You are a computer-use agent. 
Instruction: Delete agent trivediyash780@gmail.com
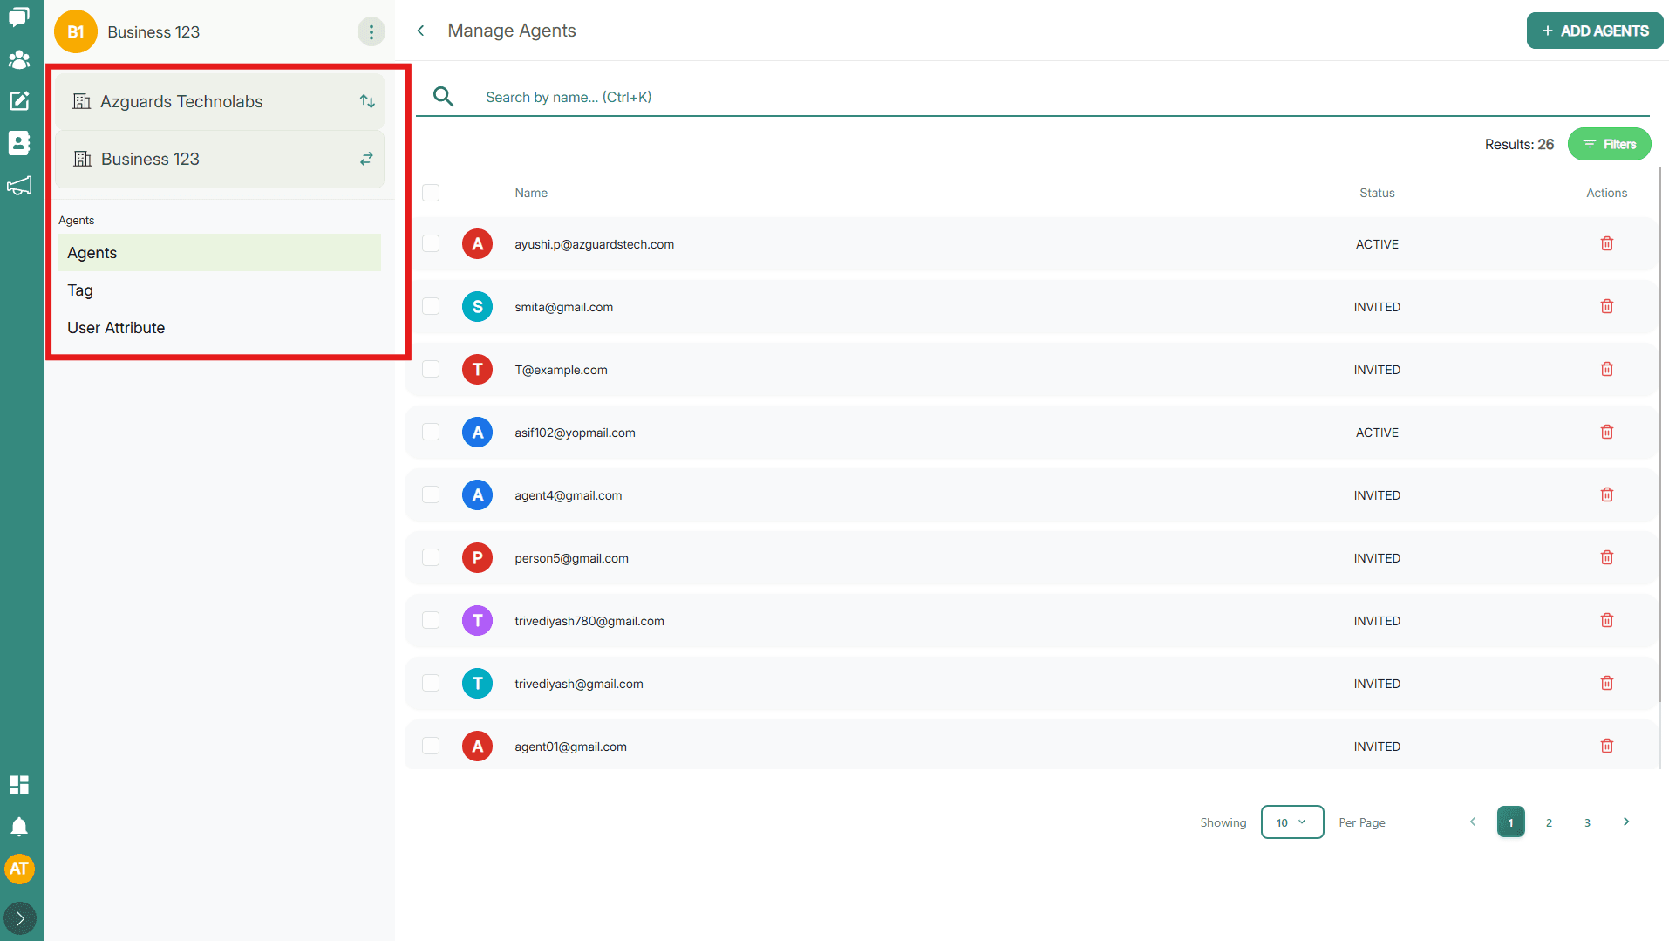pyautogui.click(x=1607, y=621)
